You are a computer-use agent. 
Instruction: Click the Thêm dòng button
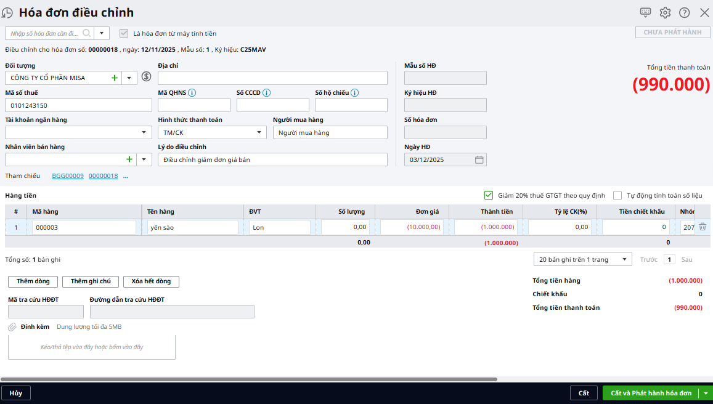click(33, 281)
